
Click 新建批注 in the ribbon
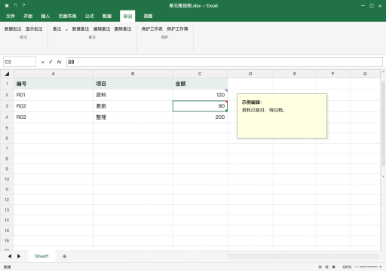click(13, 29)
